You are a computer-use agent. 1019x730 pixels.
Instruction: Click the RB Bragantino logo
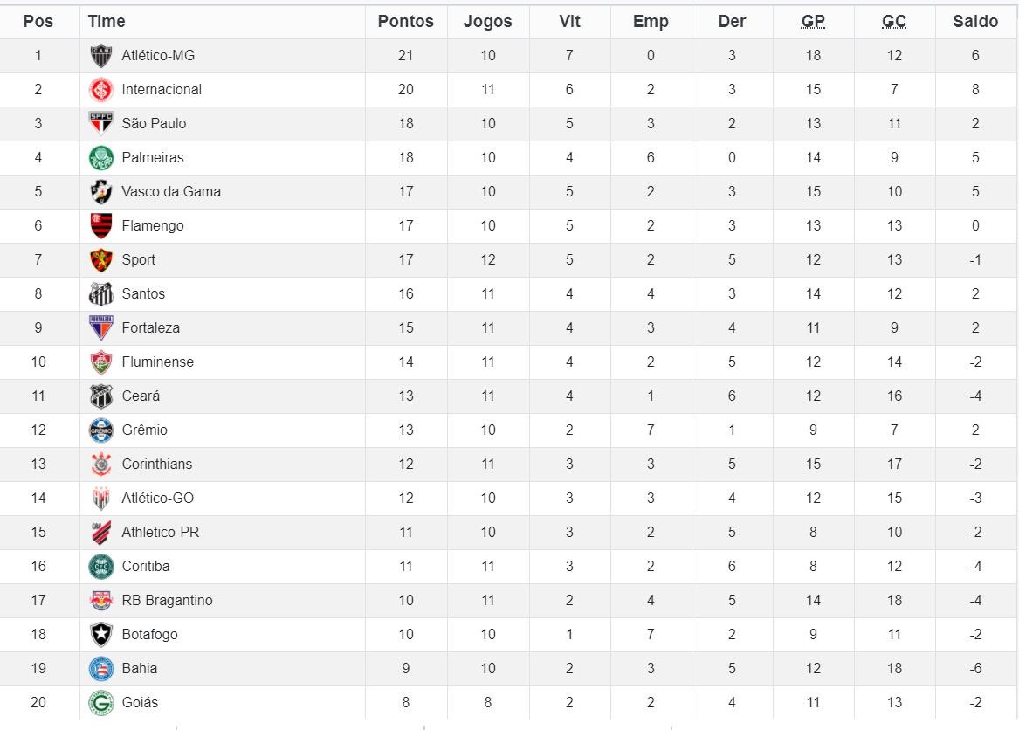point(100,601)
